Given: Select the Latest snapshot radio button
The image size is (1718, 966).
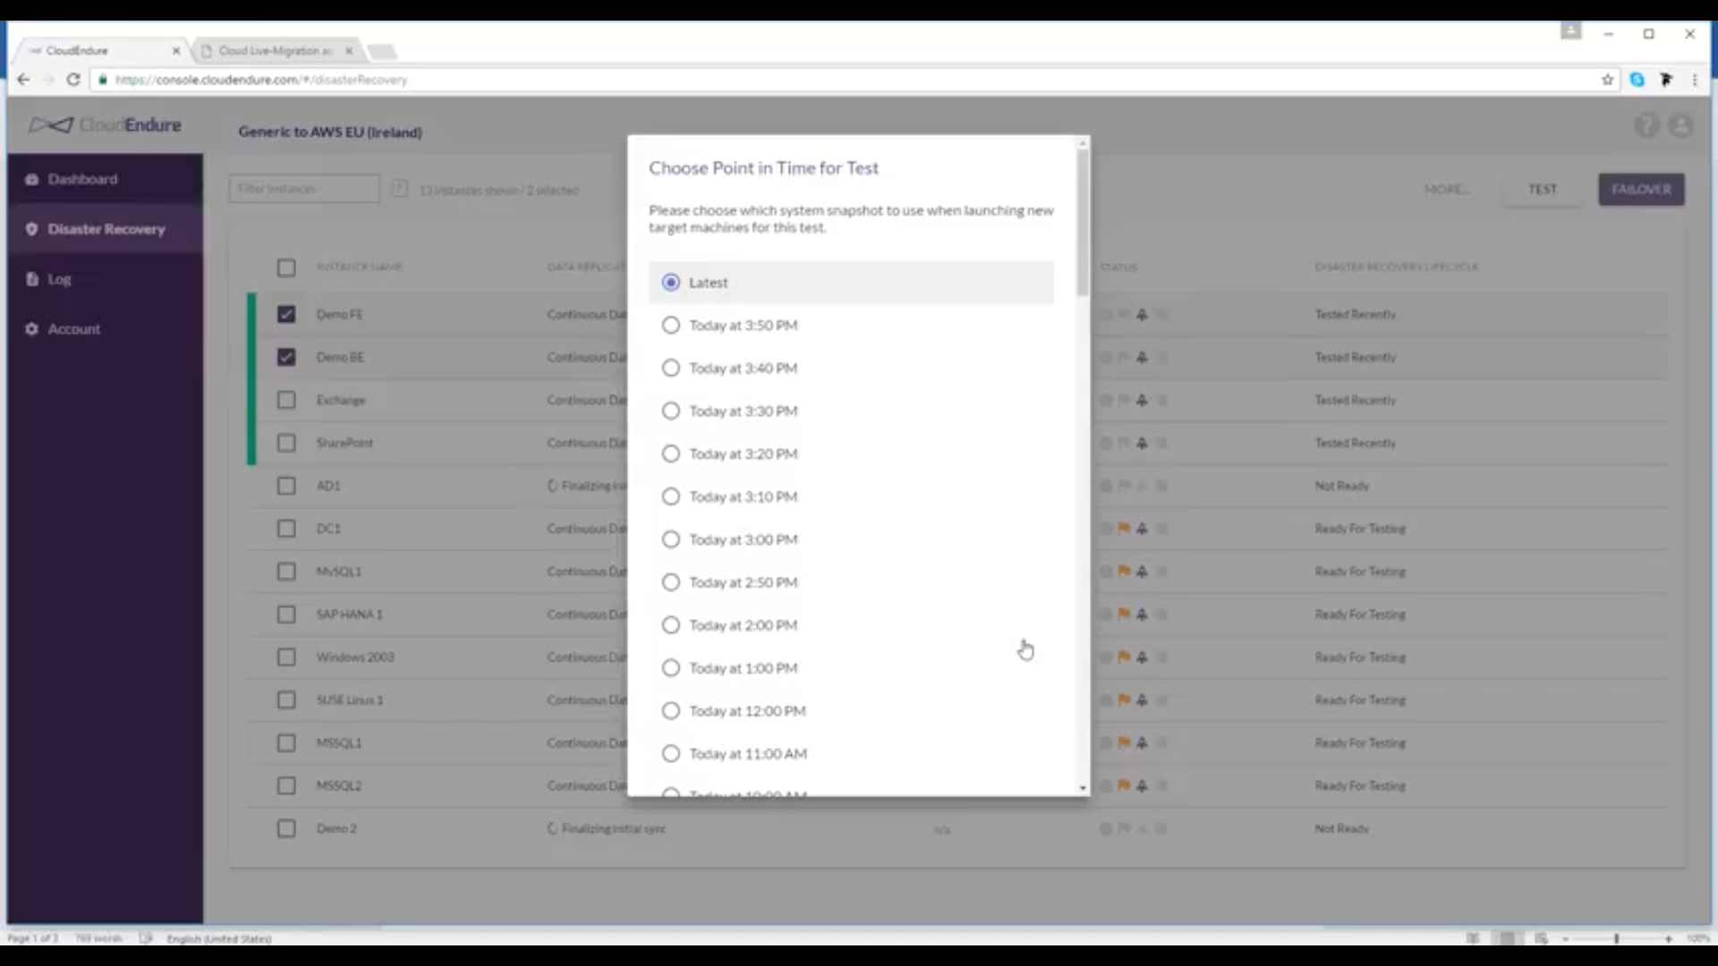Looking at the screenshot, I should tap(670, 283).
